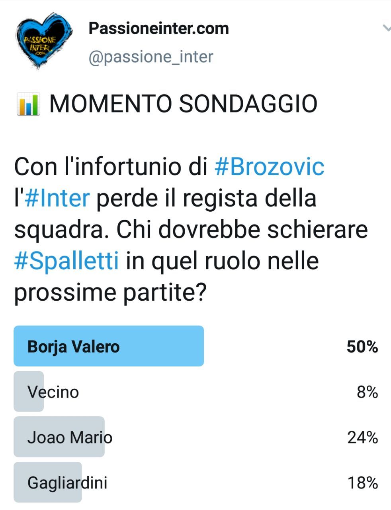Image resolution: width=391 pixels, height=510 pixels.
Task: Click the word "infortunio" in the tweet
Action: (130, 167)
